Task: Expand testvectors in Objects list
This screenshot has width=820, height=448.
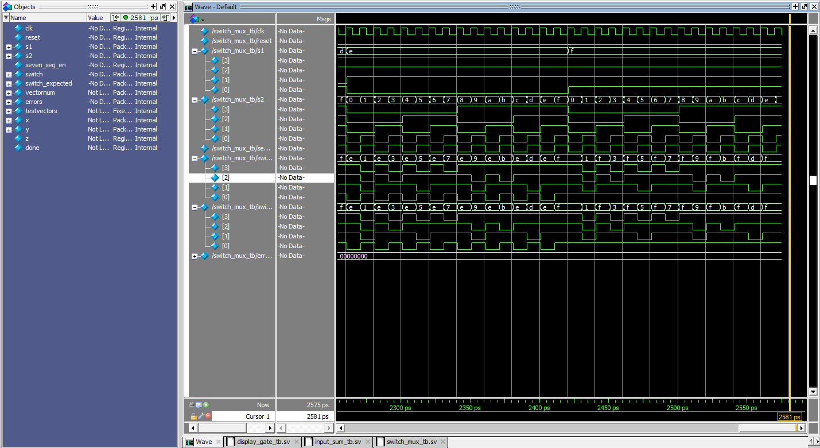Action: 9,111
